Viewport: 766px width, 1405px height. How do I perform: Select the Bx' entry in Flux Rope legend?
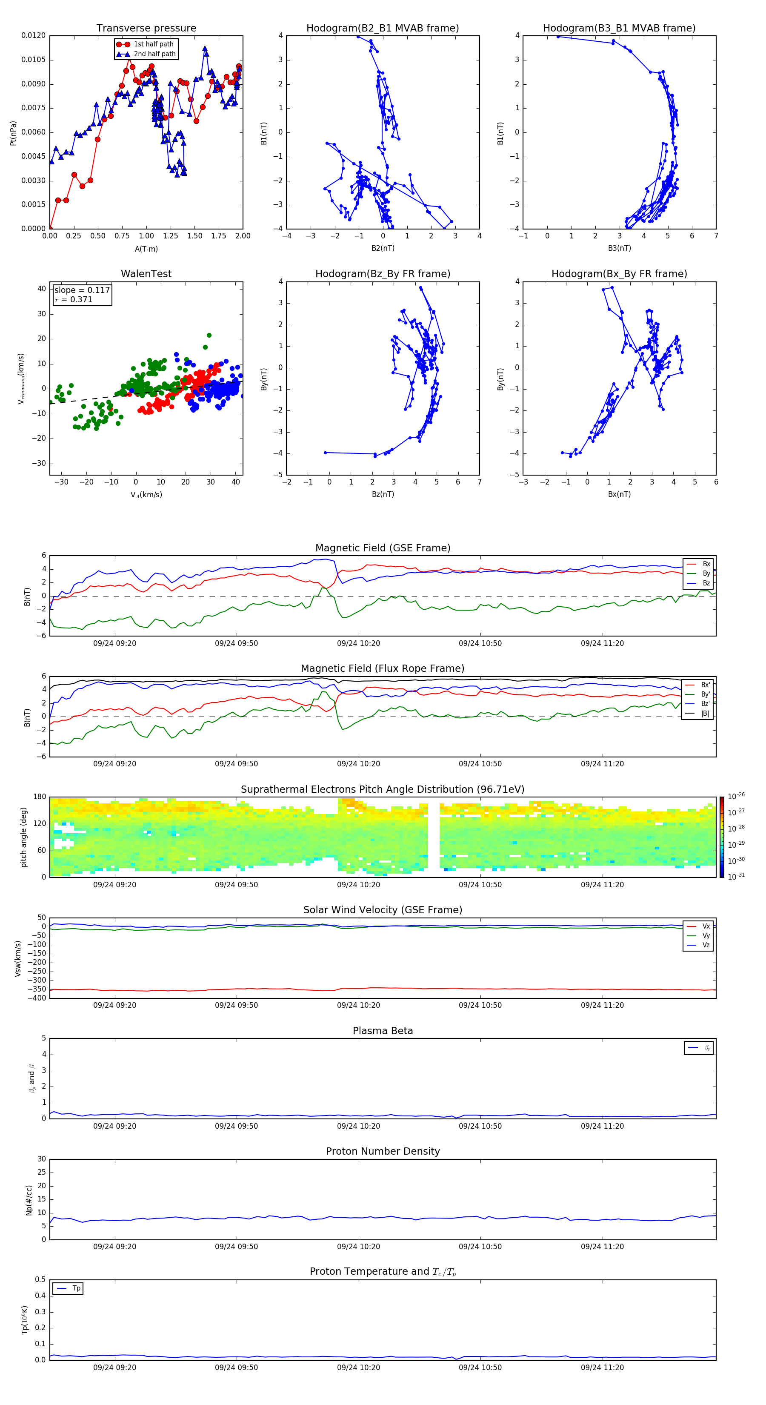click(x=698, y=685)
